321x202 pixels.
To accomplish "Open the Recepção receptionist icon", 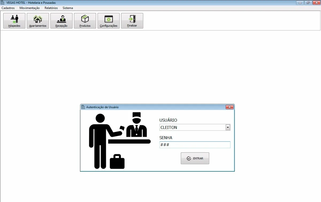I will (x=61, y=19).
